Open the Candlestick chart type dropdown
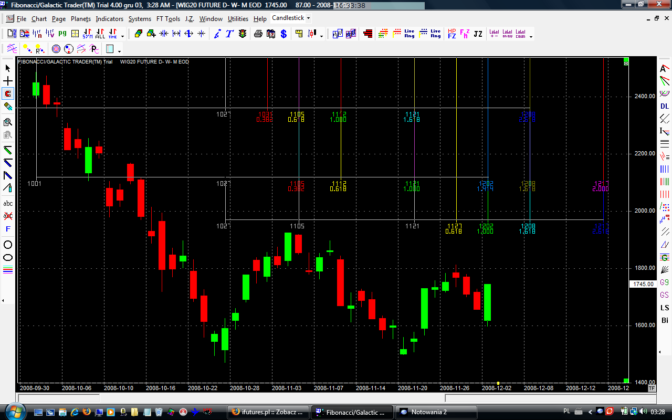This screenshot has width=672, height=420. click(291, 18)
